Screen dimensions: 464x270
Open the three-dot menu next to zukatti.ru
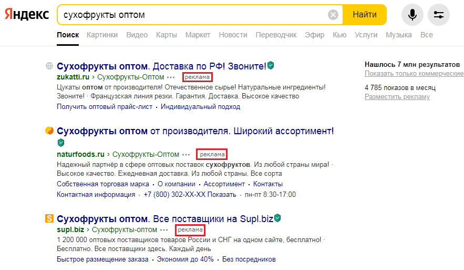tap(171, 77)
